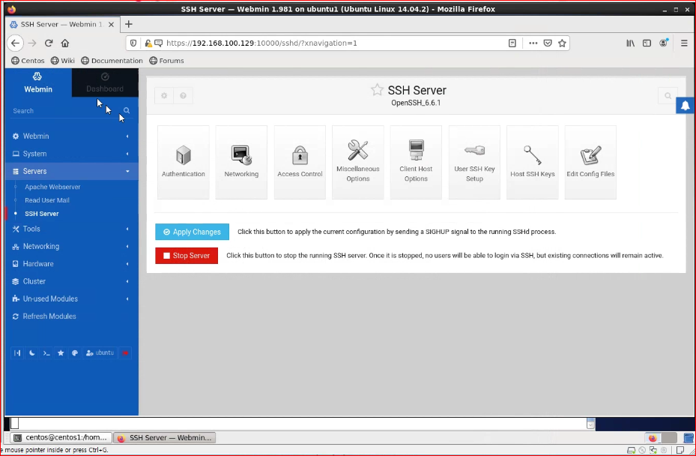The height and width of the screenshot is (456, 696).
Task: Open Edit Config Files
Action: click(x=590, y=162)
